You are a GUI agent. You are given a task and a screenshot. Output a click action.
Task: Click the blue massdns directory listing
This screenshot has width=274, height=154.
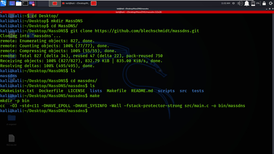pos(9,76)
